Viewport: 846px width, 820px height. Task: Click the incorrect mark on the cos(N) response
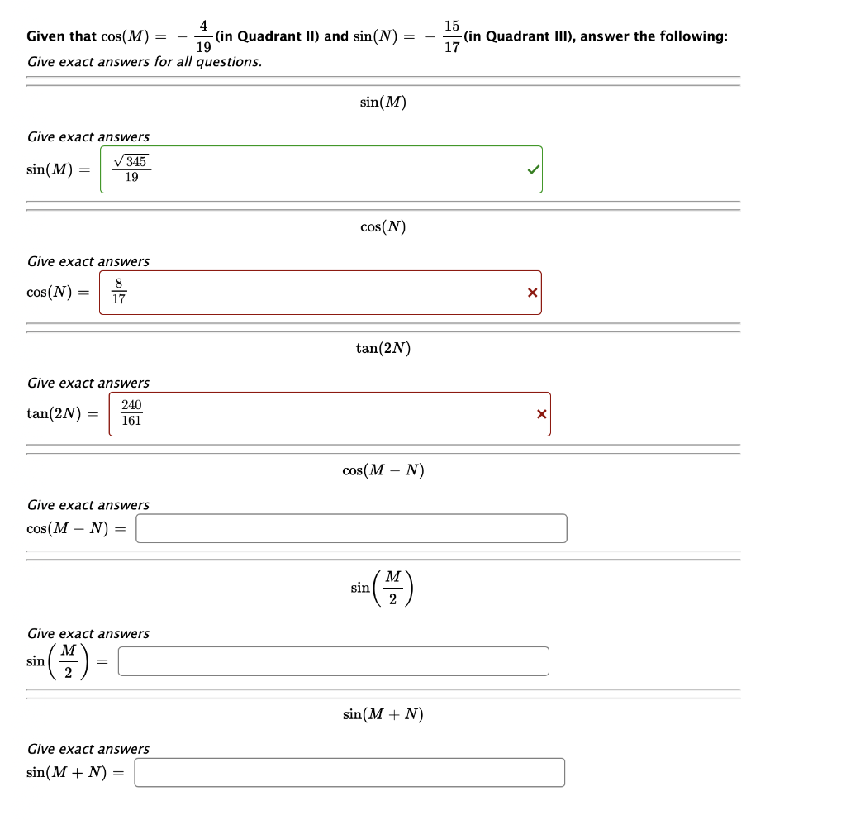[x=532, y=292]
